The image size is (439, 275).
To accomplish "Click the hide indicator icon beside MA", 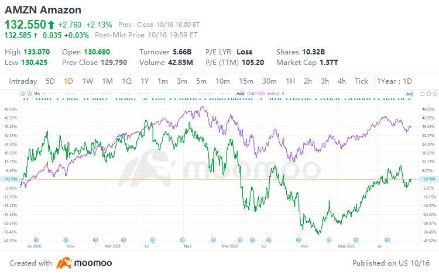I will coord(28,93).
